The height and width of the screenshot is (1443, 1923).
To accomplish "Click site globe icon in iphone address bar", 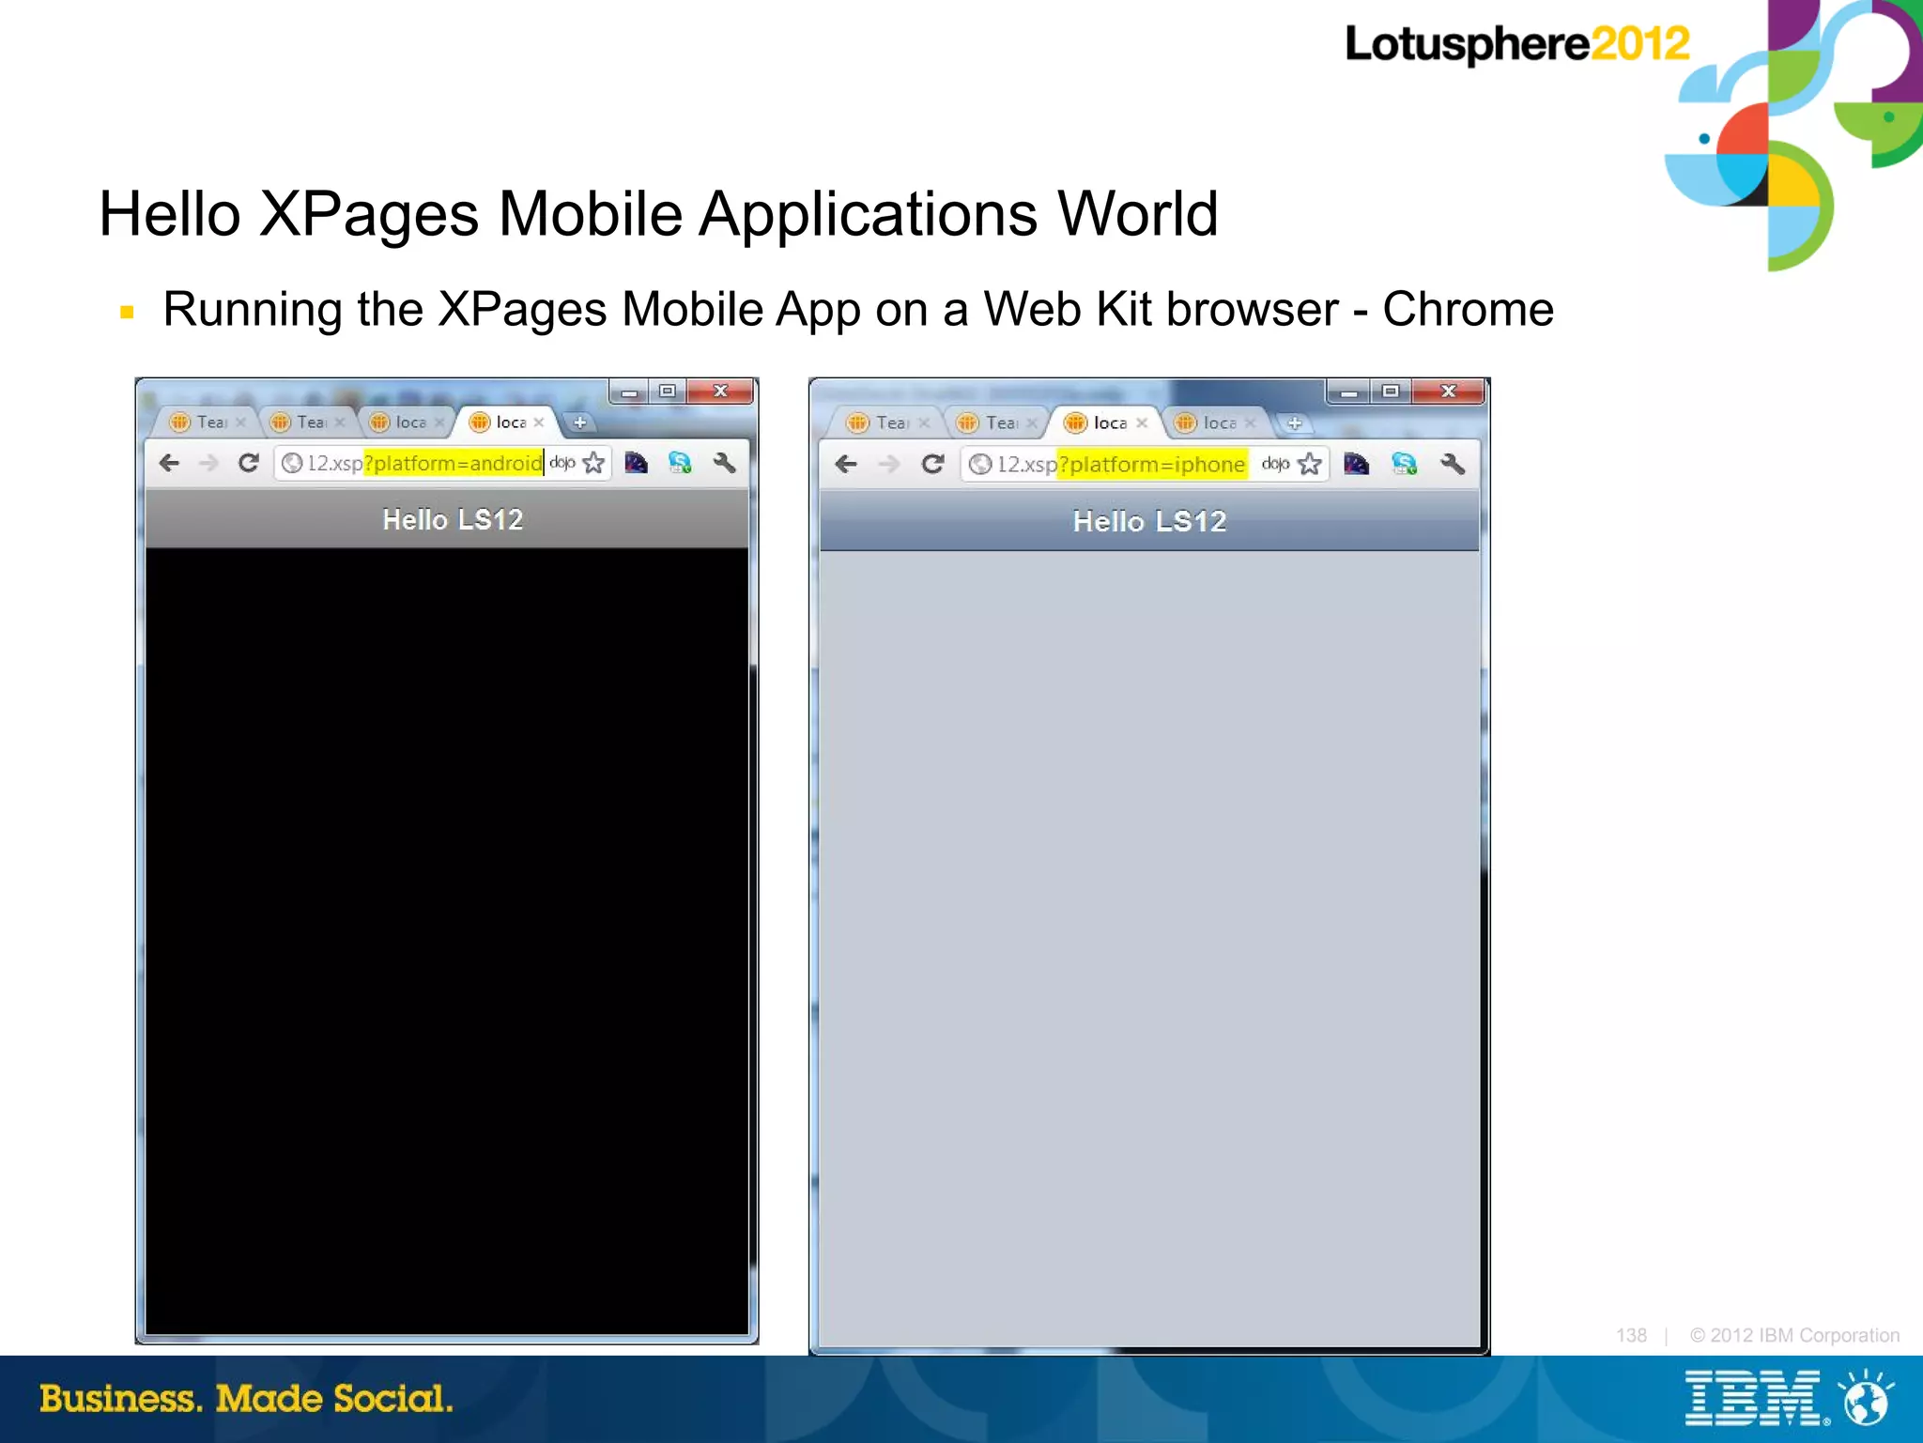I will [x=980, y=464].
